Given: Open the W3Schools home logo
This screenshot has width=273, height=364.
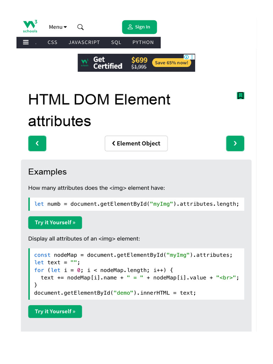Looking at the screenshot, I should pos(30,26).
